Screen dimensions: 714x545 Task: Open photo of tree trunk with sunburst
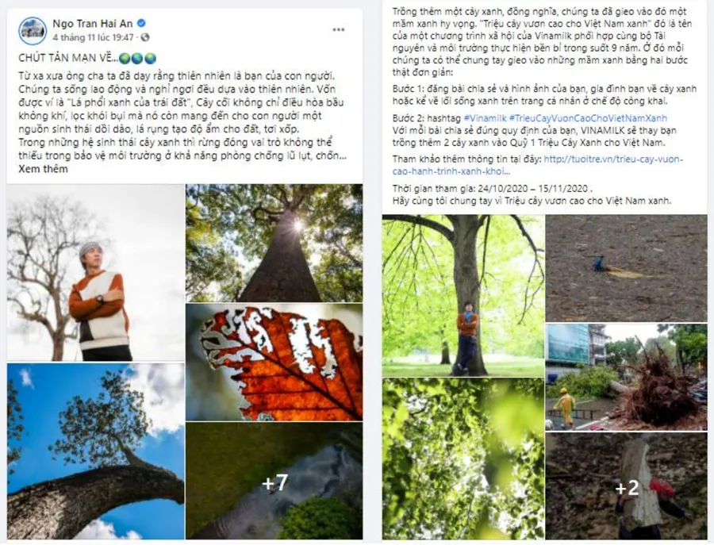[x=274, y=243]
